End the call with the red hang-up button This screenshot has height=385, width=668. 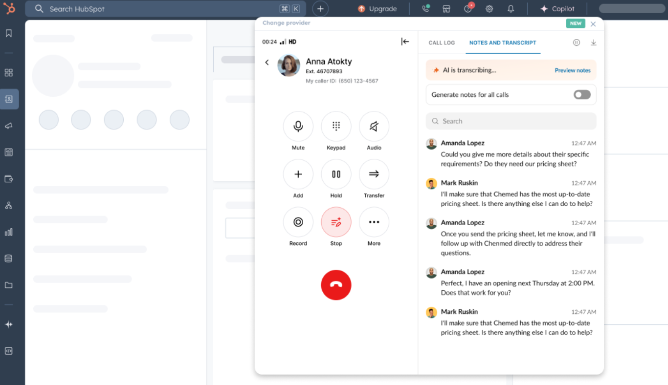click(x=336, y=285)
